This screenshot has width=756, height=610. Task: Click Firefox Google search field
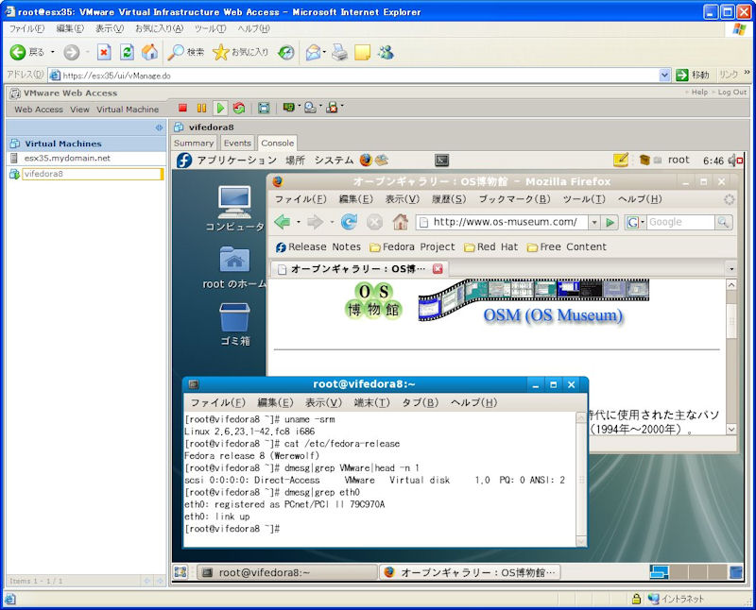pyautogui.click(x=680, y=222)
